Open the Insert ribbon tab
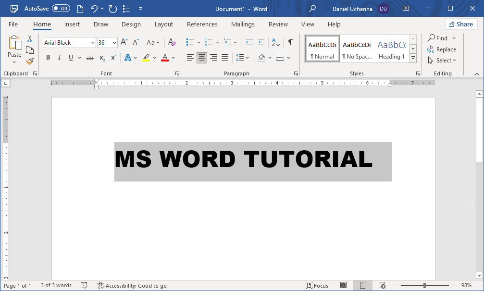This screenshot has width=484, height=291. [x=72, y=24]
